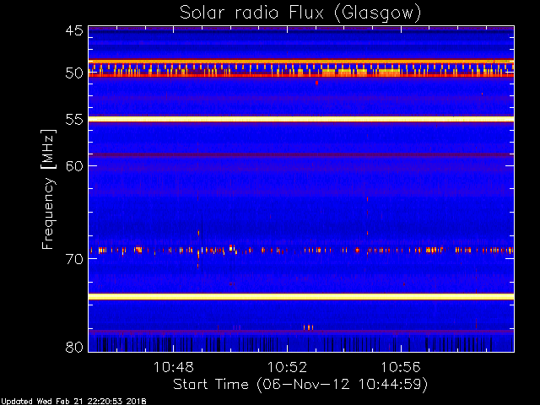Viewport: 540px width, 405px height.
Task: Click the 50 frequency tick label
Action: tap(74, 73)
